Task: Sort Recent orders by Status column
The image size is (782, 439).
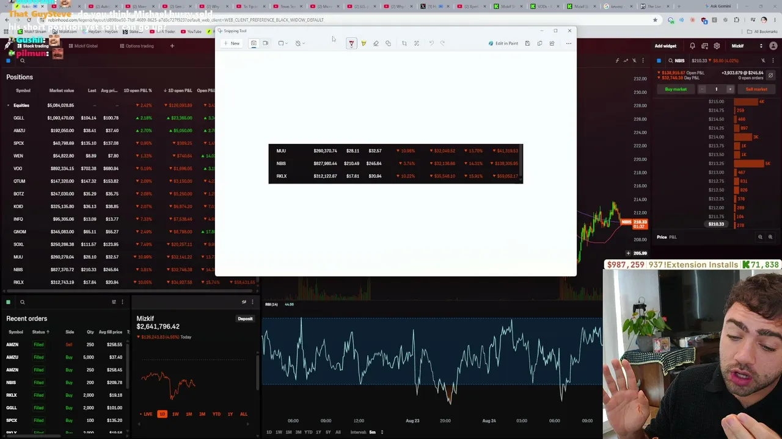Action: click(40, 332)
